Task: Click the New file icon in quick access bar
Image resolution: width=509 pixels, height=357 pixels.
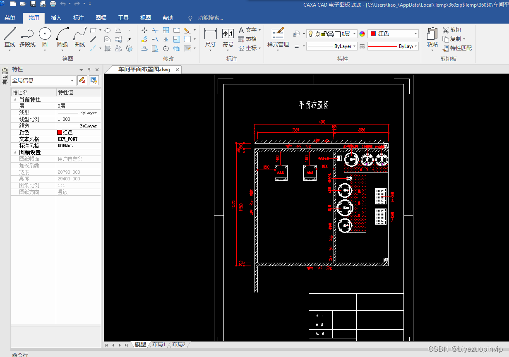Action: pyautogui.click(x=13, y=4)
